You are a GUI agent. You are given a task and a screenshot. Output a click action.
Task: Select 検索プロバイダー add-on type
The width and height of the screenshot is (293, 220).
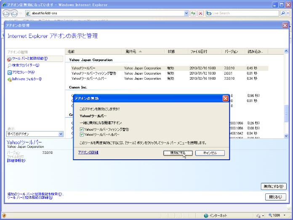24,65
